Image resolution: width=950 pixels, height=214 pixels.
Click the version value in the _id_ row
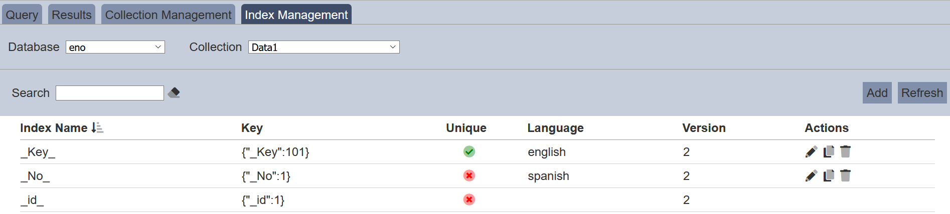click(686, 200)
